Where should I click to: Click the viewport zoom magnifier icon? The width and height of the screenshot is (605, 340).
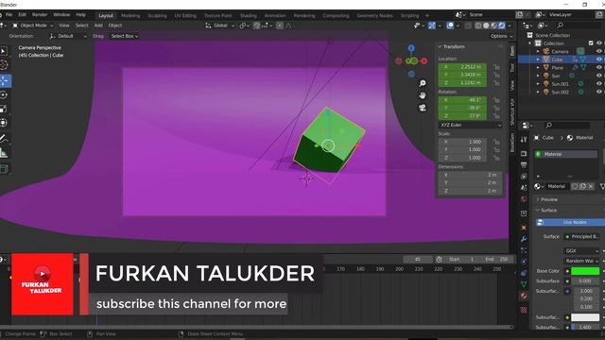pyautogui.click(x=423, y=83)
